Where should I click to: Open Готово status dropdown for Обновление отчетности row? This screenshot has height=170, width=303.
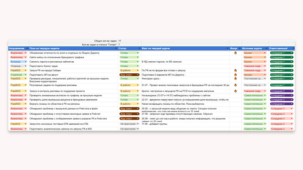129,53
